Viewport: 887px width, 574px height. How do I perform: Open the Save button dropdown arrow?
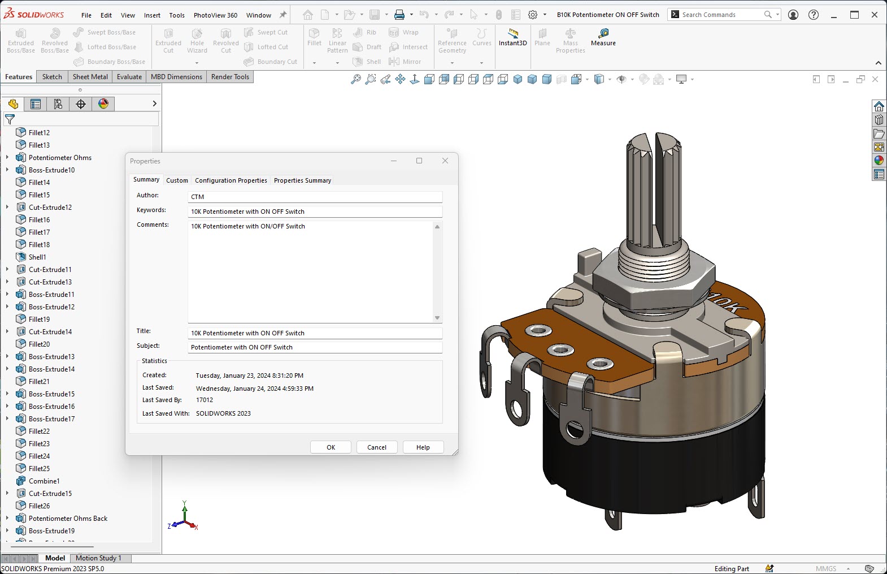click(x=386, y=15)
